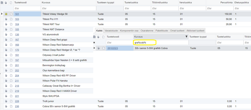Click the paperclip icon for VG alumiinitrolli row
This screenshot has height=110, width=251.
pyautogui.click(x=6, y=35)
